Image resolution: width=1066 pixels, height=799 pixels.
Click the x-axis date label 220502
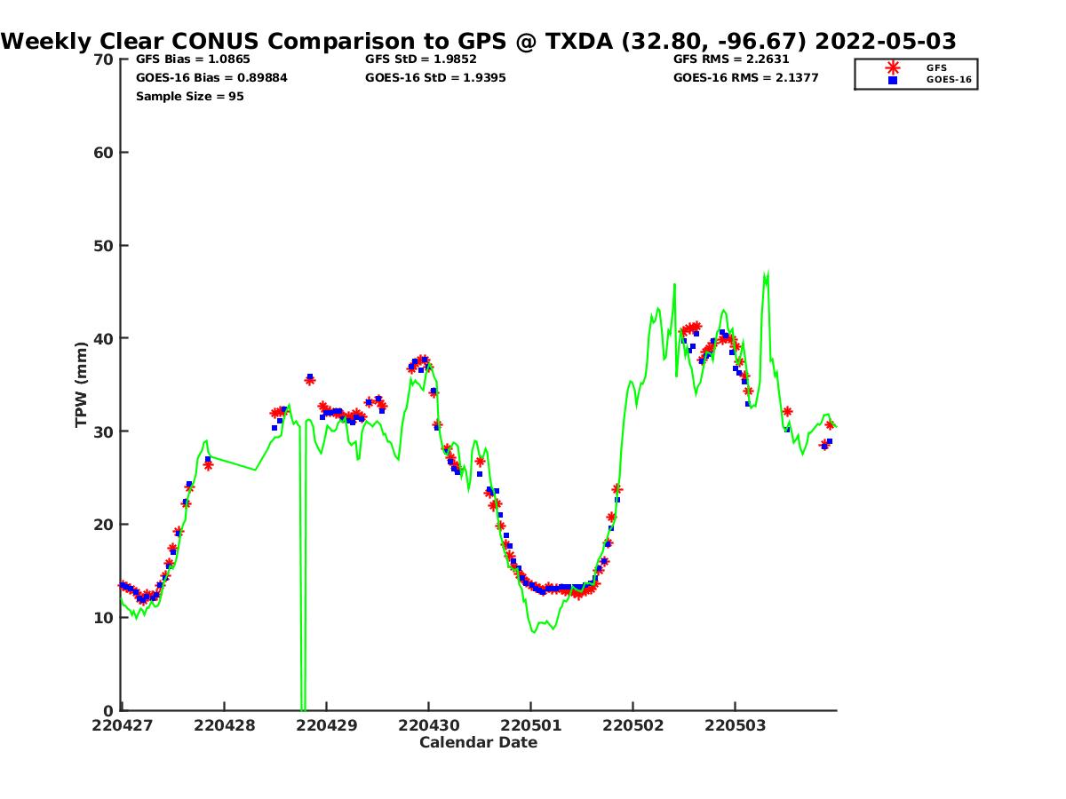(x=632, y=725)
